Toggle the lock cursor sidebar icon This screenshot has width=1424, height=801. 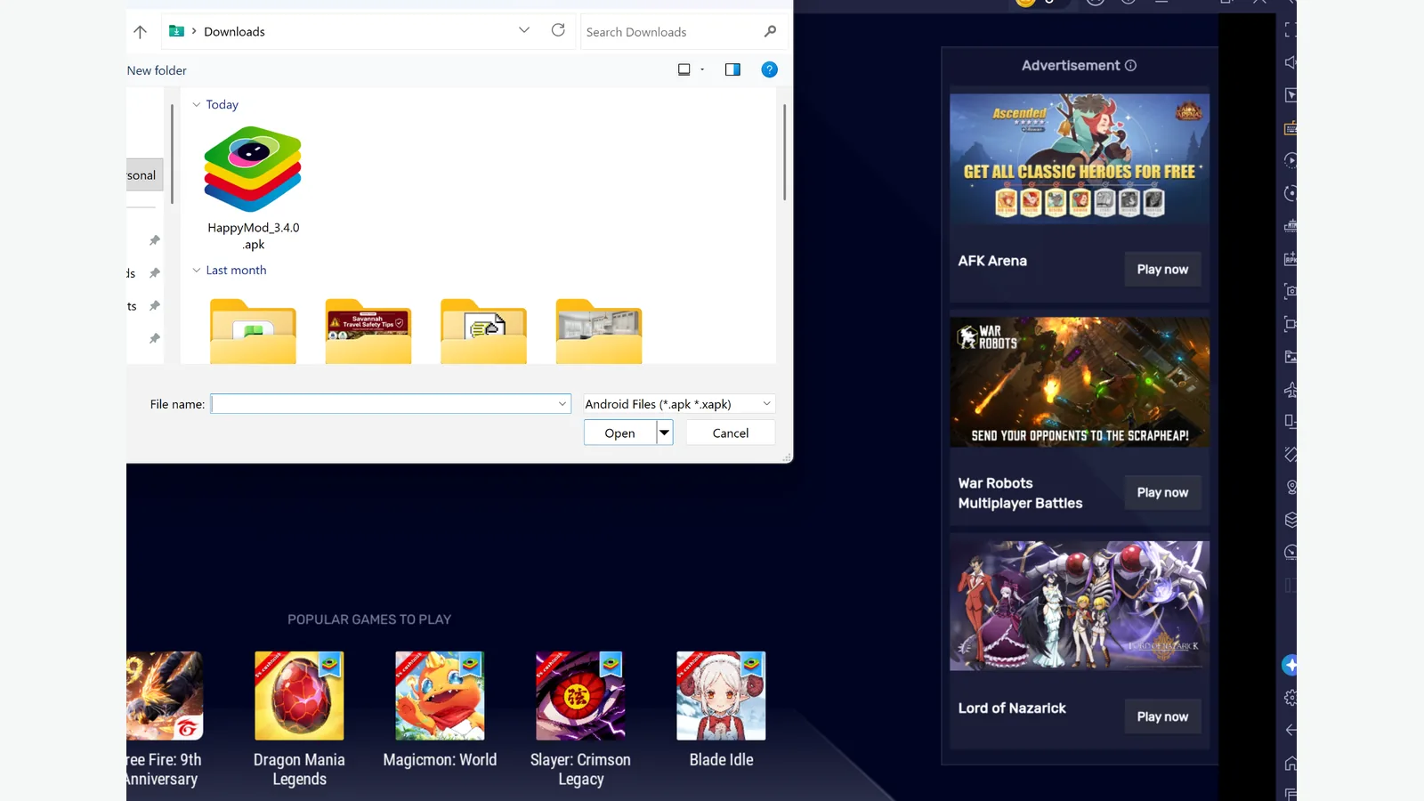click(x=1290, y=95)
